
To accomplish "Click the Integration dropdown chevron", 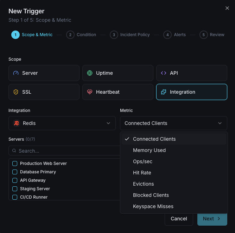I will pyautogui.click(x=108, y=123).
